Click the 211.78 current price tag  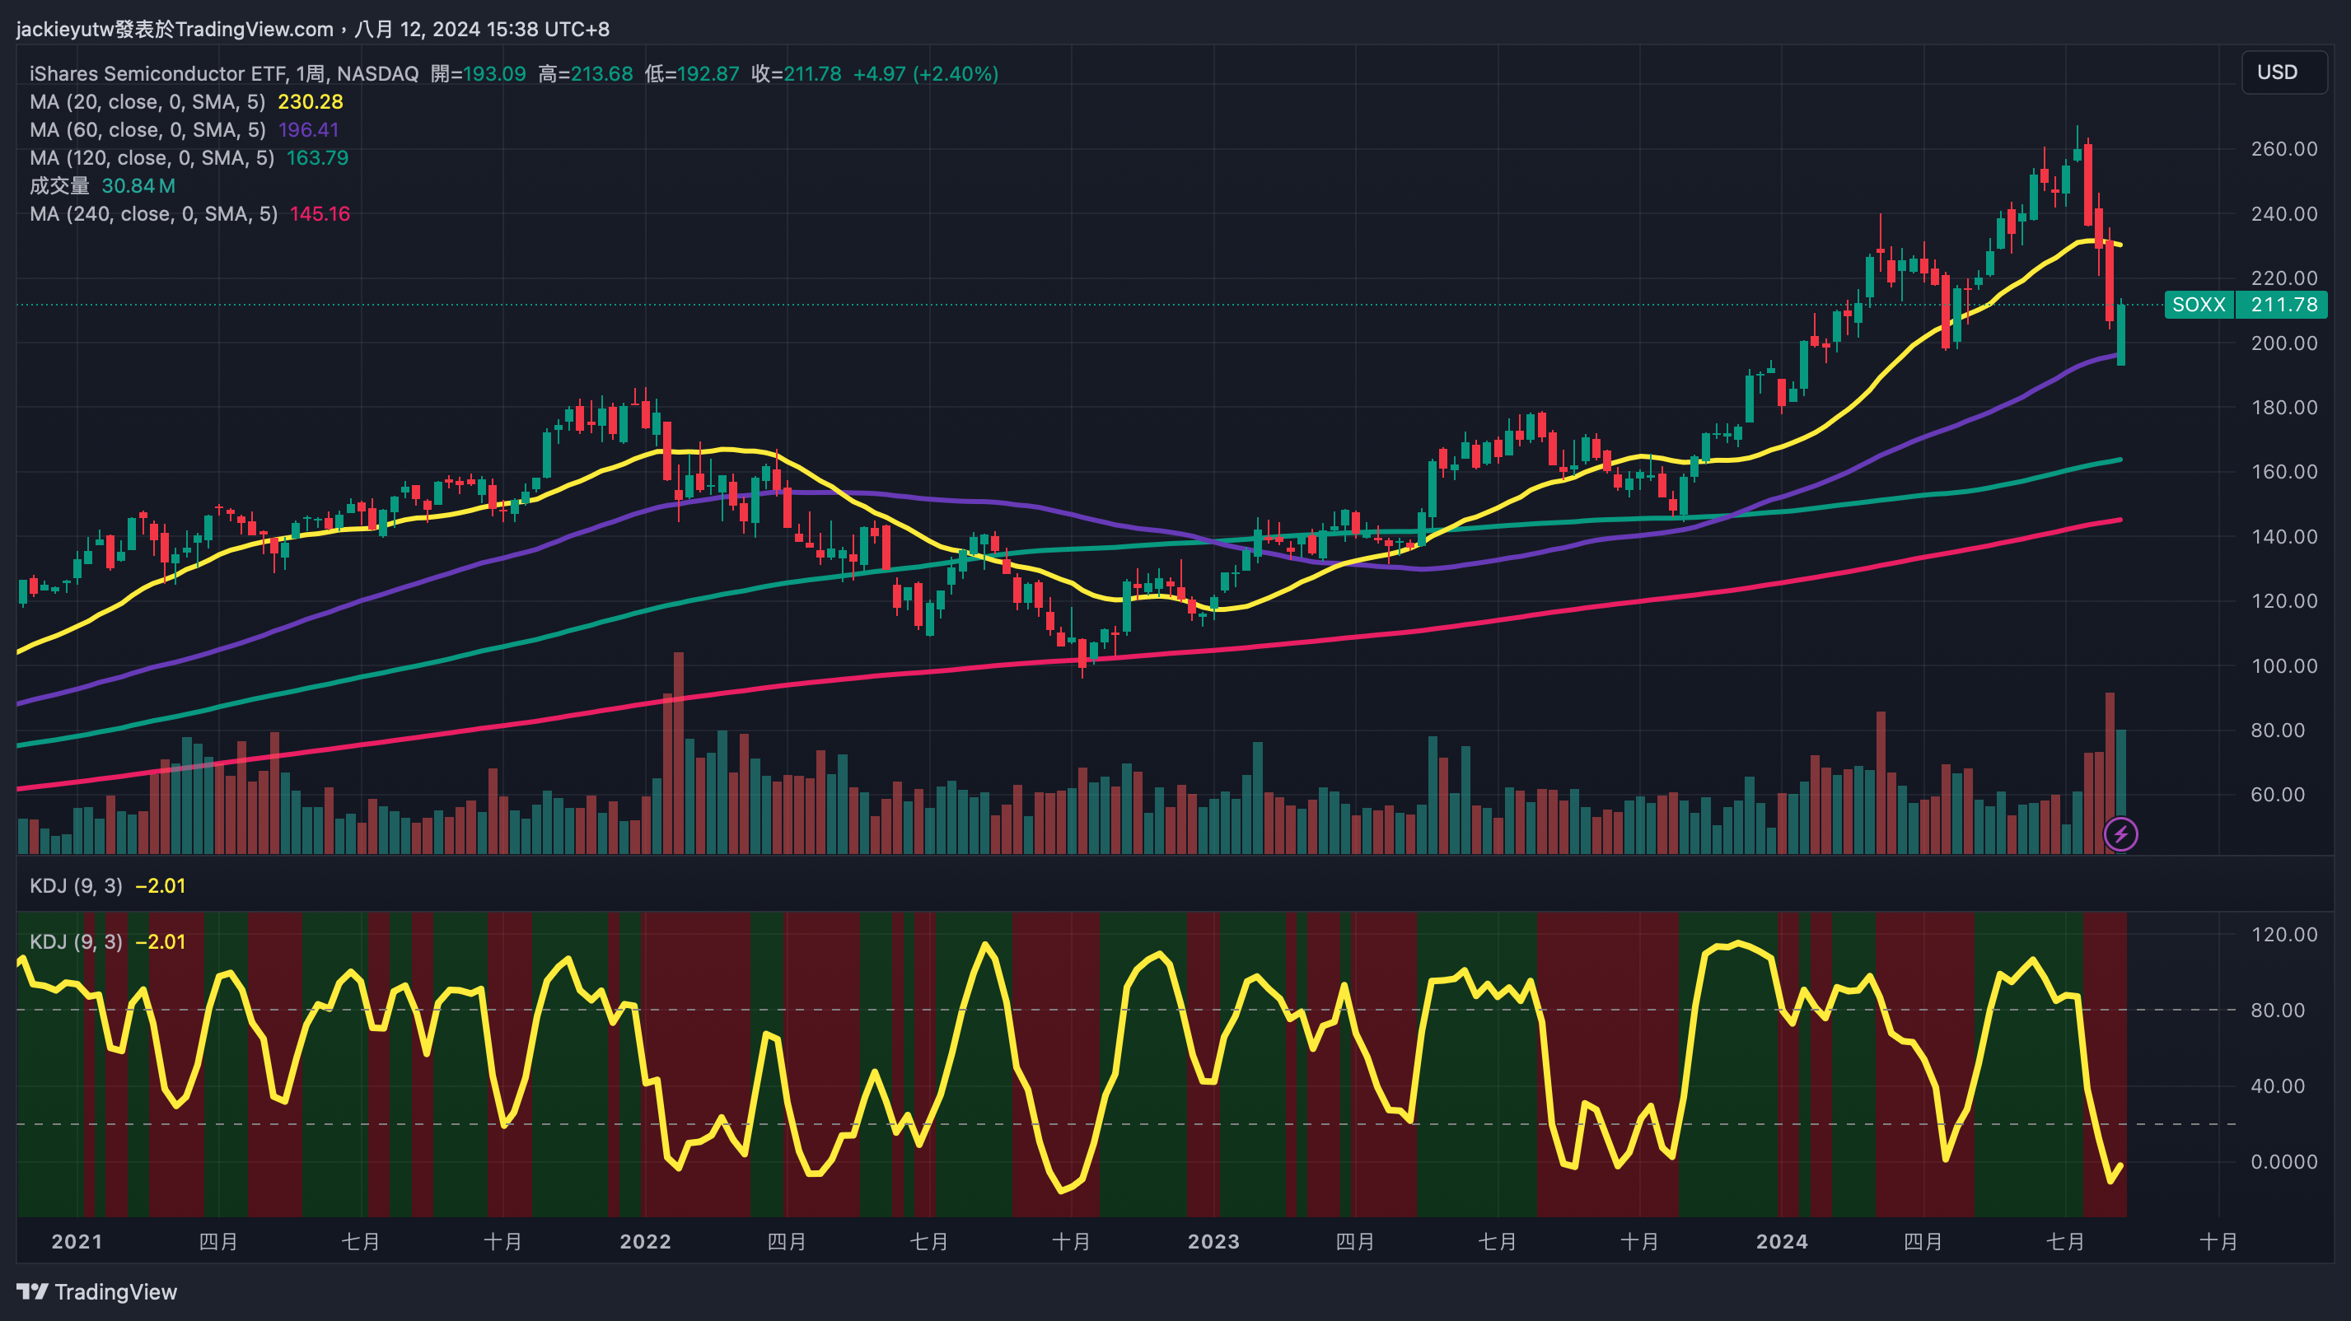(2283, 305)
